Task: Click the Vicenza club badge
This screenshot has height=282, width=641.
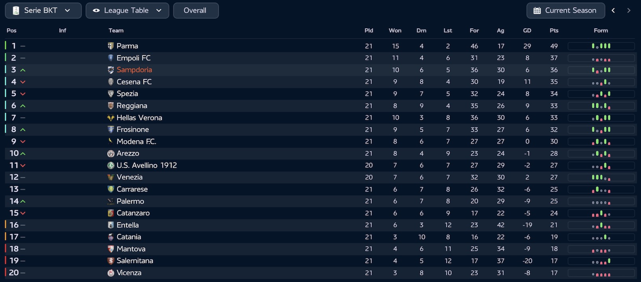Action: [111, 273]
